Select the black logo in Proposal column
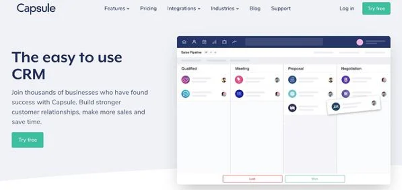 (292, 108)
